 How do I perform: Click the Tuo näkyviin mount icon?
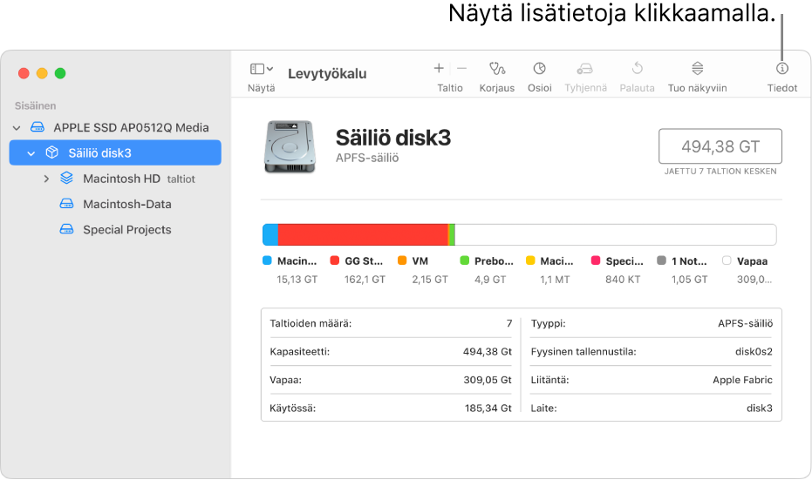[698, 68]
